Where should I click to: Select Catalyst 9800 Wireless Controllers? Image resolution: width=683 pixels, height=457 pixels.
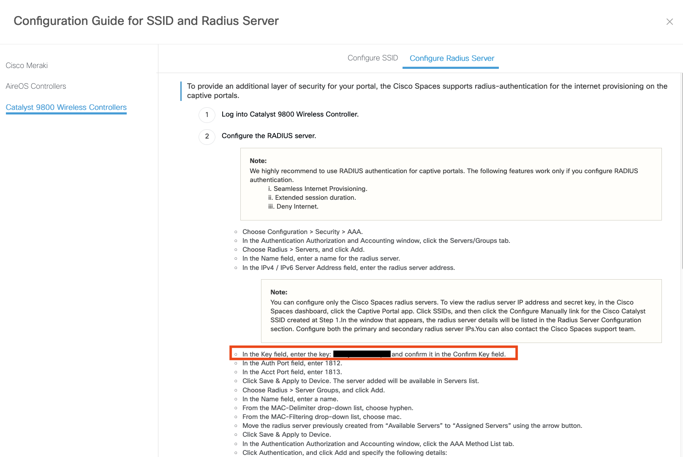pyautogui.click(x=66, y=107)
